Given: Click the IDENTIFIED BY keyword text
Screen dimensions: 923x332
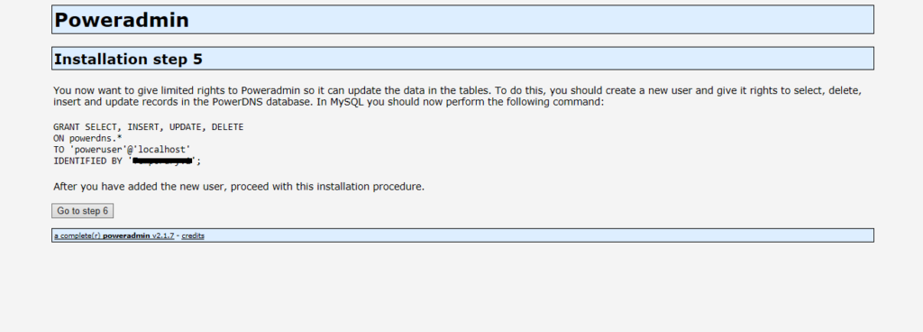Looking at the screenshot, I should 87,161.
